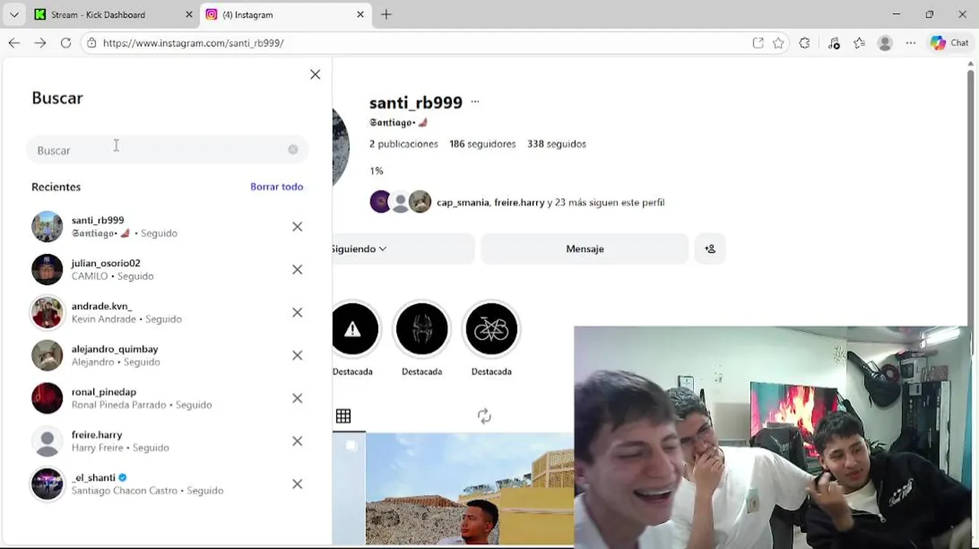Open _el_shanti profile picture

47,484
